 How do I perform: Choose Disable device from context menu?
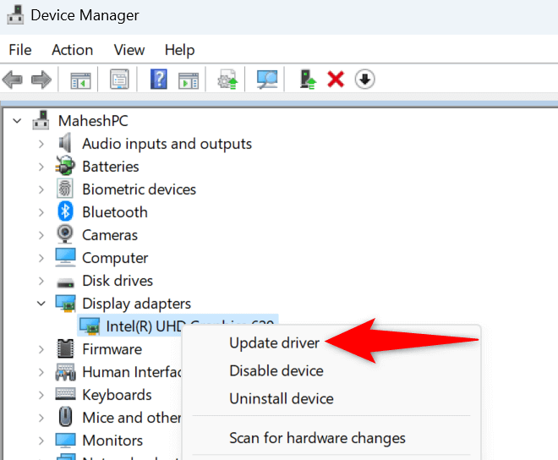[276, 370]
